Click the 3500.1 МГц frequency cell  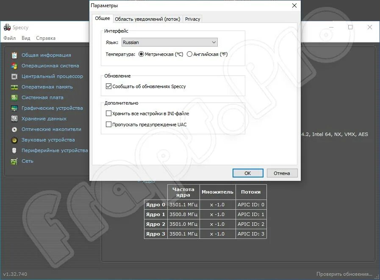point(183,234)
